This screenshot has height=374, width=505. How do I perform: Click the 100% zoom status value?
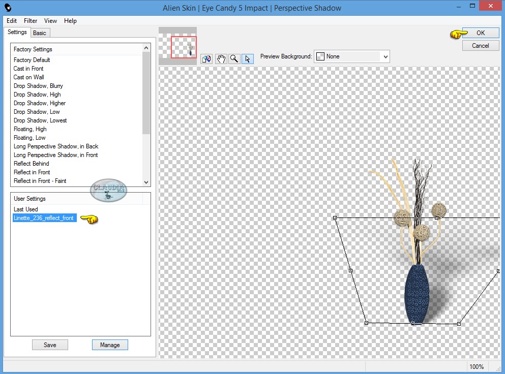point(477,366)
